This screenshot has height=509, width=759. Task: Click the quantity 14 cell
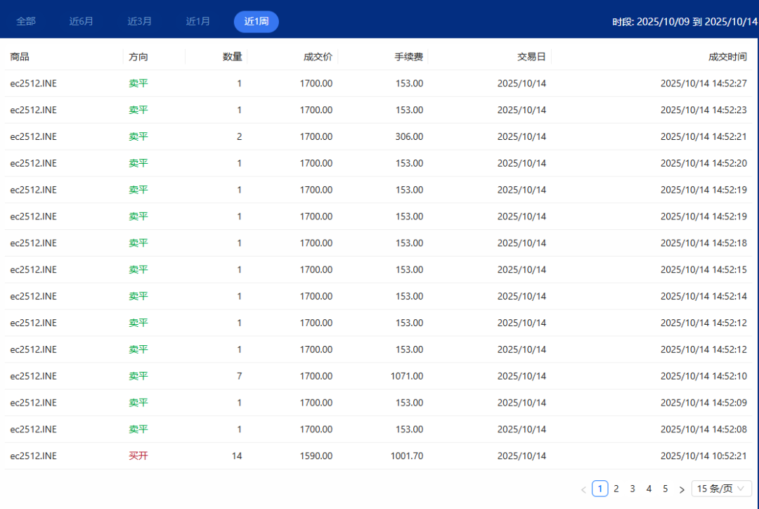[x=237, y=456]
